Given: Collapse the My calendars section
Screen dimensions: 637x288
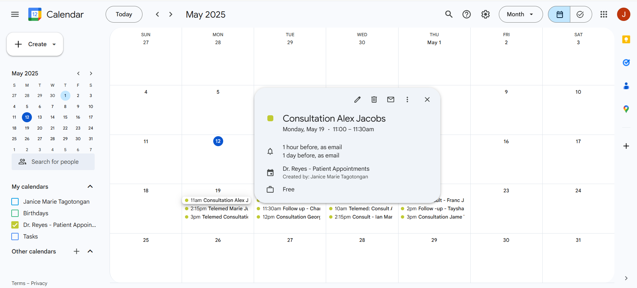Looking at the screenshot, I should tap(90, 187).
